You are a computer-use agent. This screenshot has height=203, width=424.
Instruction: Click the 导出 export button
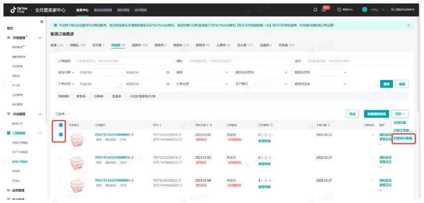tap(352, 114)
